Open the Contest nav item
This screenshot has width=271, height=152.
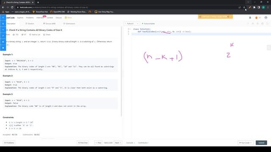pos(50,18)
